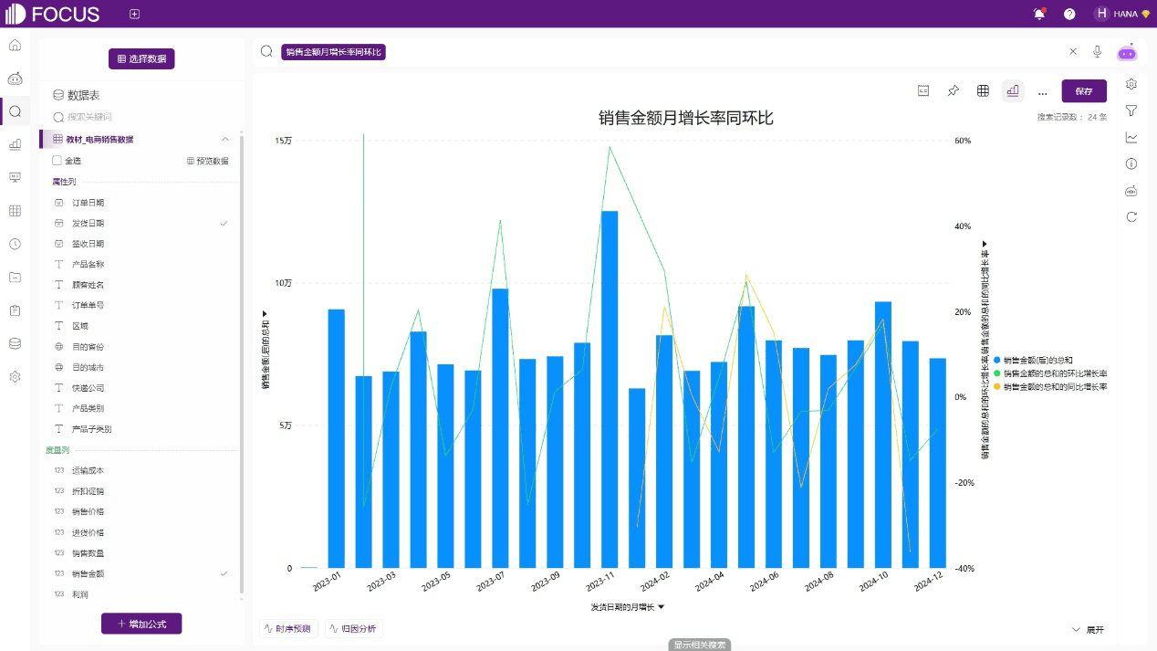This screenshot has width=1157, height=651.
Task: Open 归因分析 attribution analysis
Action: [354, 629]
